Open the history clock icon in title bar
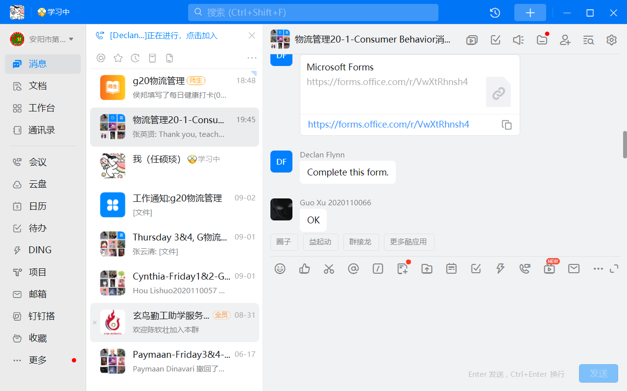The width and height of the screenshot is (627, 391). 495,13
